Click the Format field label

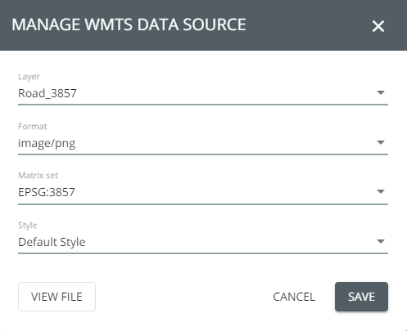[33, 127]
